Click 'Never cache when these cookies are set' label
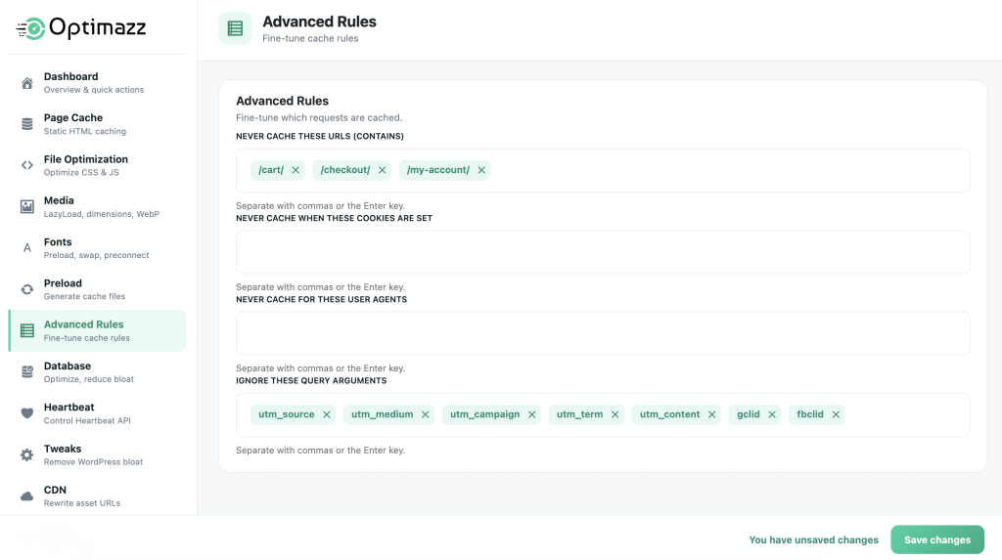This screenshot has width=1002, height=560. 335,218
